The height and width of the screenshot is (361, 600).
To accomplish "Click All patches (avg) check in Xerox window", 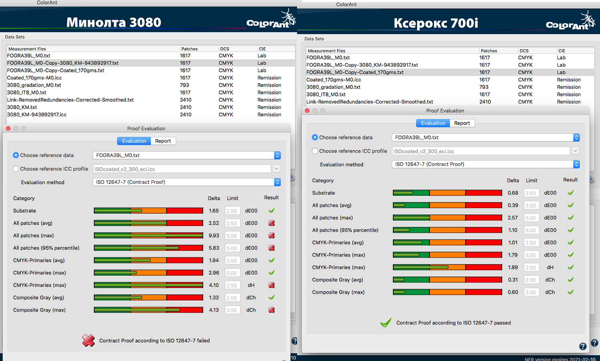I will tap(571, 205).
